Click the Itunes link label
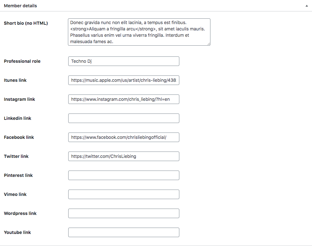The width and height of the screenshot is (312, 246). [x=15, y=80]
